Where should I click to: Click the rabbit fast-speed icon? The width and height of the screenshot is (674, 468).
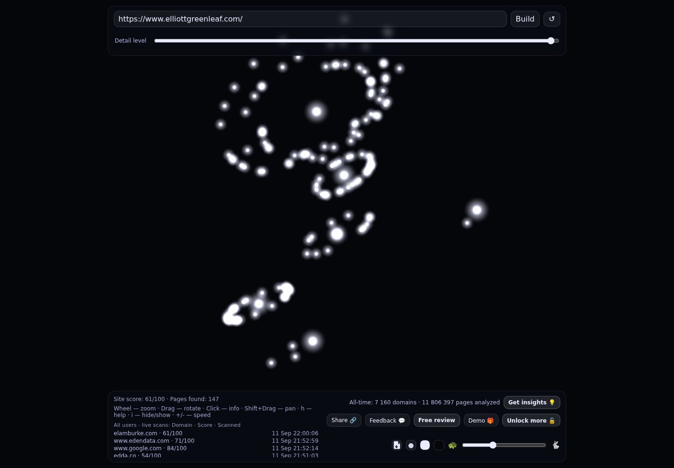[556, 445]
